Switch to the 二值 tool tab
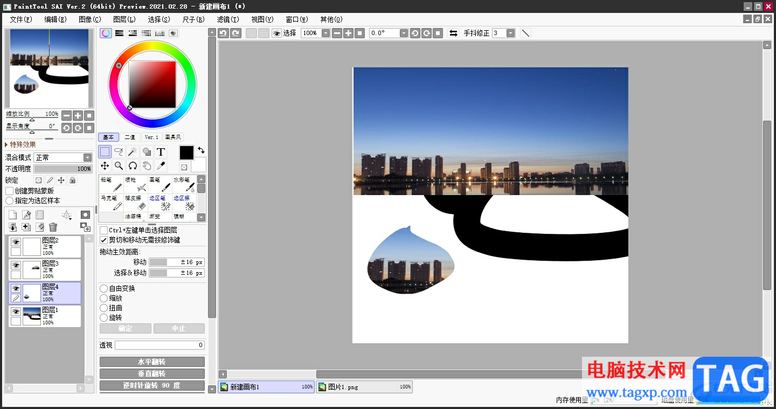Image resolution: width=776 pixels, height=409 pixels. pyautogui.click(x=130, y=137)
